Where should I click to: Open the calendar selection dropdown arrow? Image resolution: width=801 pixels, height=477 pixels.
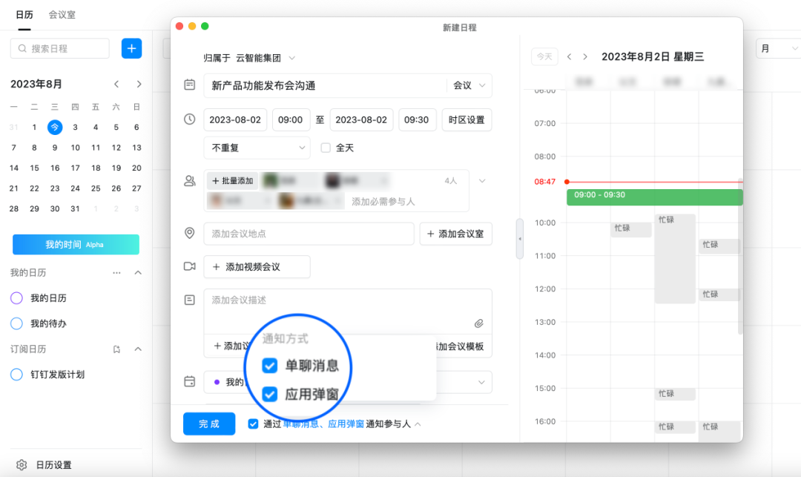[481, 382]
